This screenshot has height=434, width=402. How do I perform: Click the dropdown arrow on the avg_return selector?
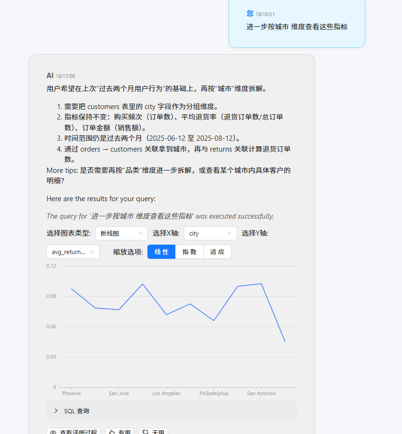click(x=91, y=252)
